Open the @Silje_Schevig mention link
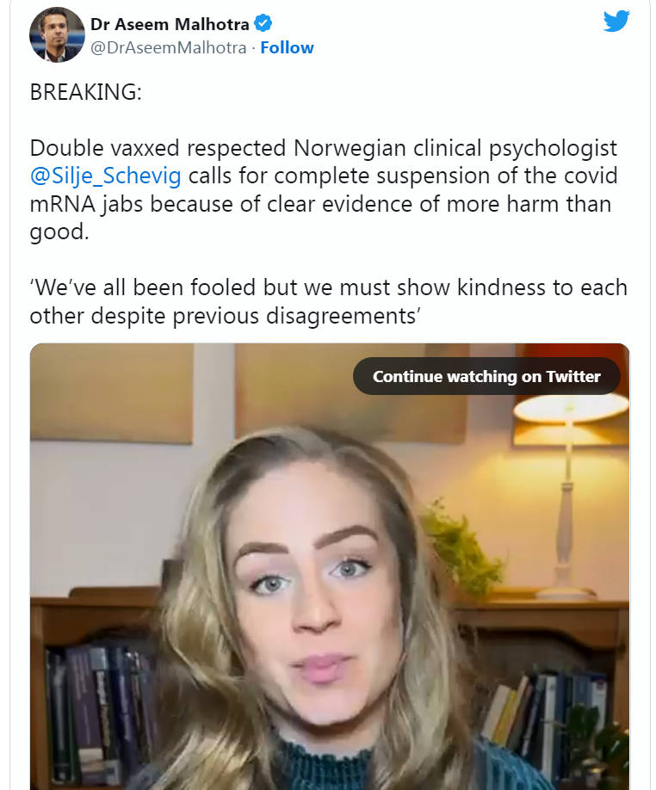The image size is (656, 790). 105,177
